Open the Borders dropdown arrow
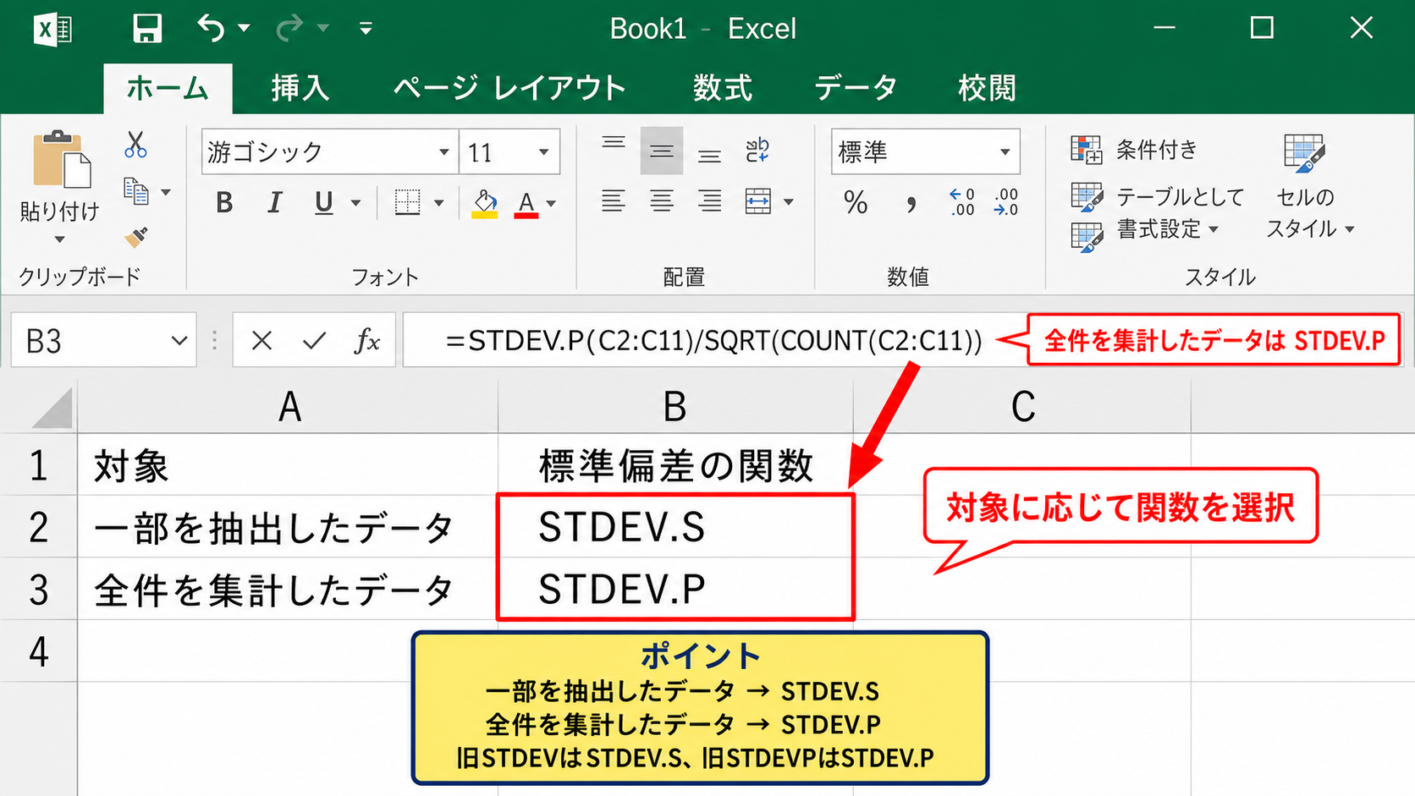 pos(439,203)
